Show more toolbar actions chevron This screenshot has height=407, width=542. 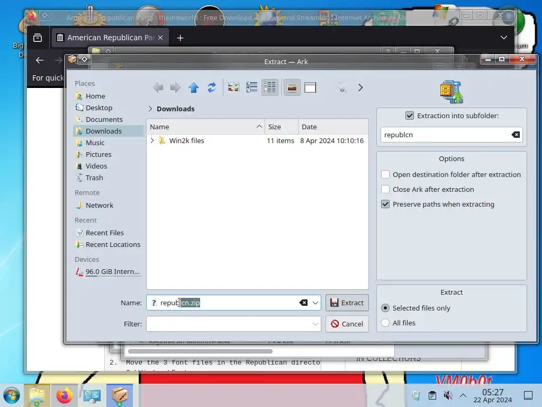(360, 87)
